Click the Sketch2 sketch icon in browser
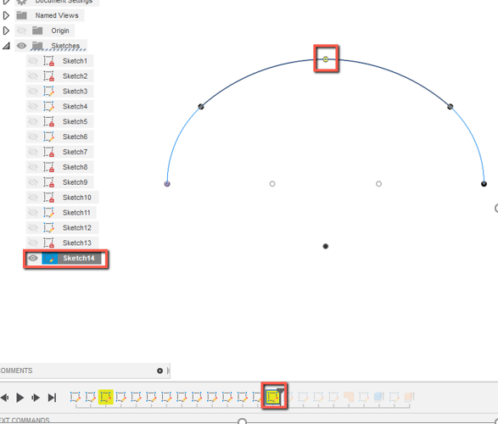Screen dimensions: 498x424 pyautogui.click(x=49, y=76)
